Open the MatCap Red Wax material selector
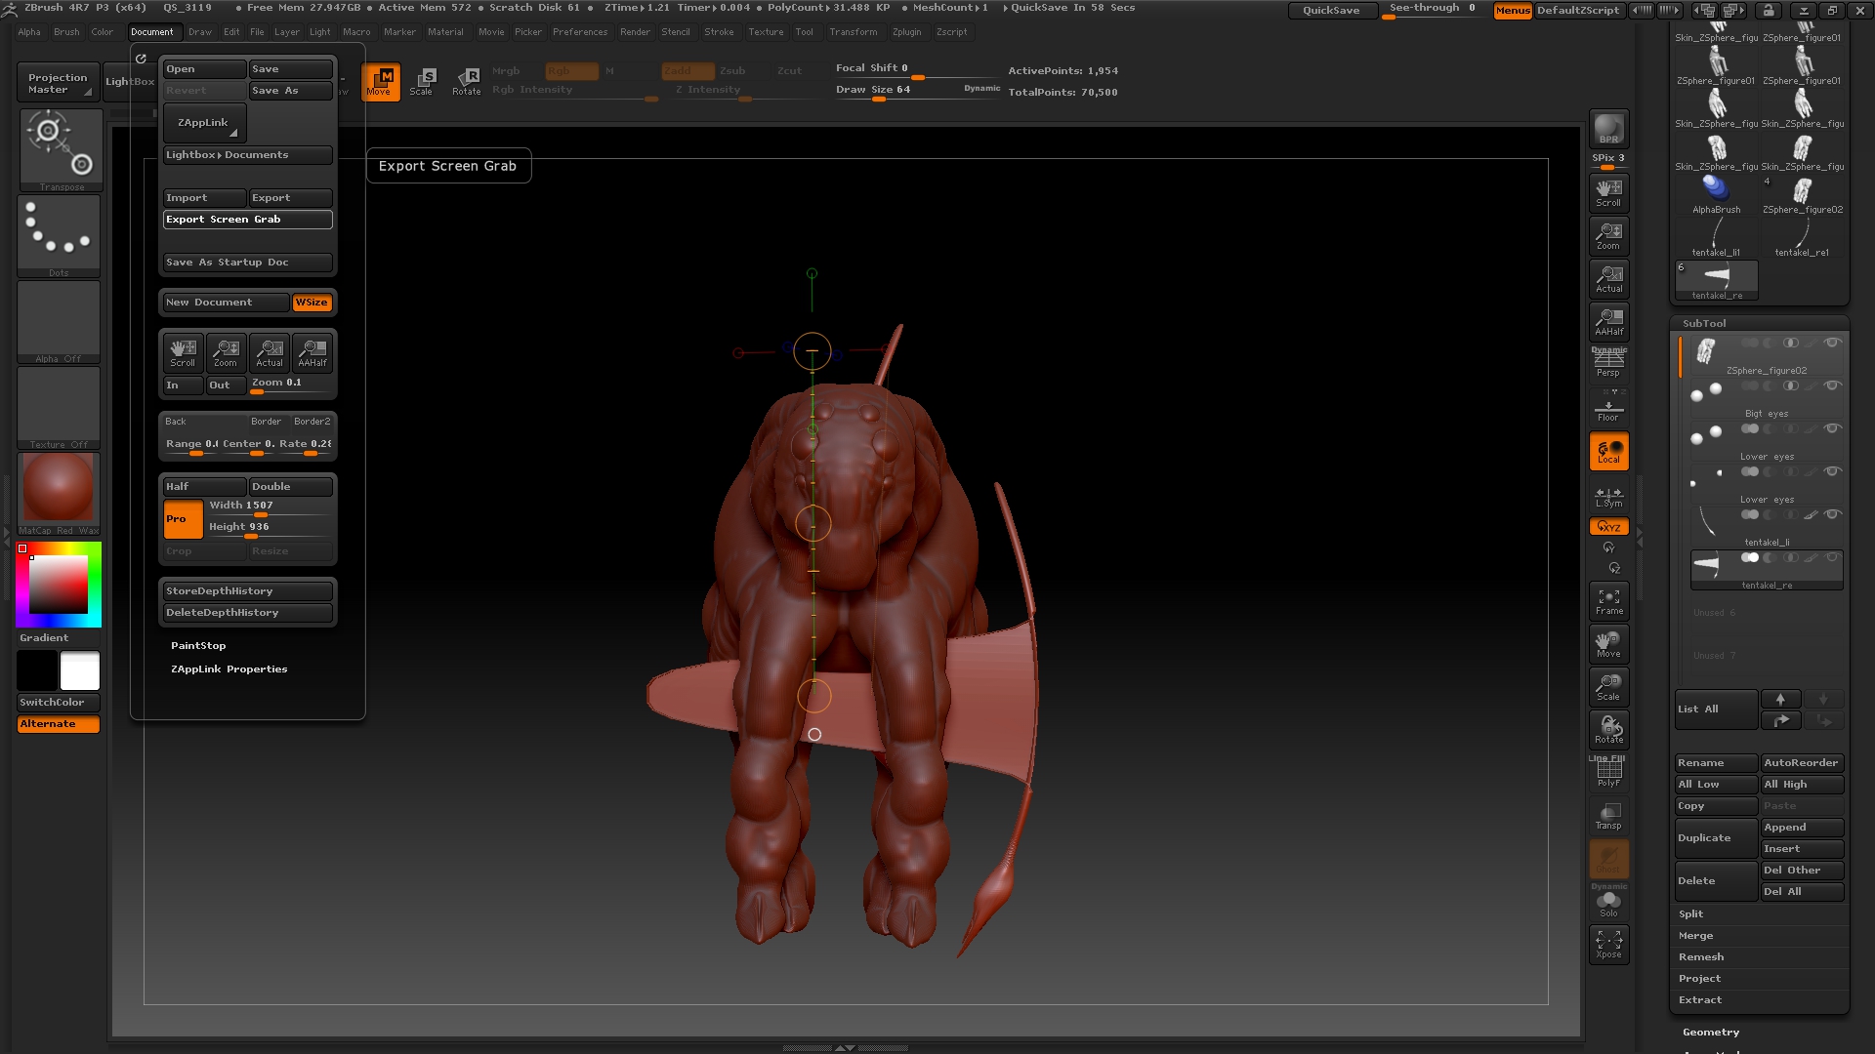 coord(59,493)
